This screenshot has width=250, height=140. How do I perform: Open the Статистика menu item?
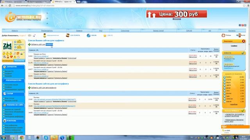tap(125, 31)
